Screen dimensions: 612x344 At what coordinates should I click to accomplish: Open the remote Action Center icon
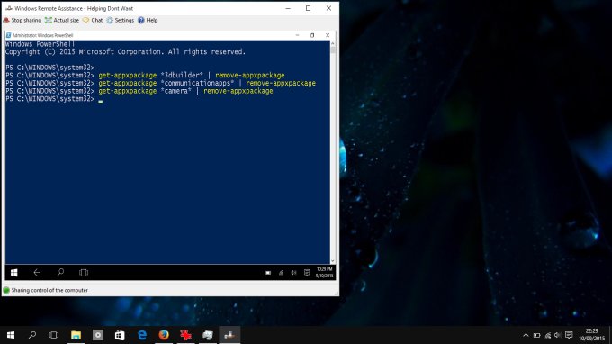point(307,273)
